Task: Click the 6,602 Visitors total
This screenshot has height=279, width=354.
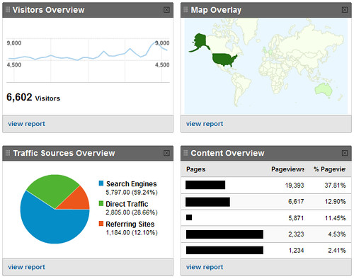Action: (x=33, y=97)
